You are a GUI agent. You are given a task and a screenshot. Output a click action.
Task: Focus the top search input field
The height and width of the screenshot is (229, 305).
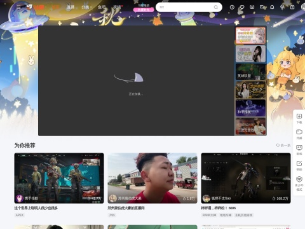pyautogui.click(x=186, y=7)
